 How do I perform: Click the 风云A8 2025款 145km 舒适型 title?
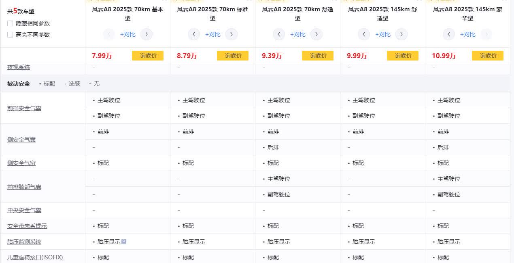click(382, 13)
